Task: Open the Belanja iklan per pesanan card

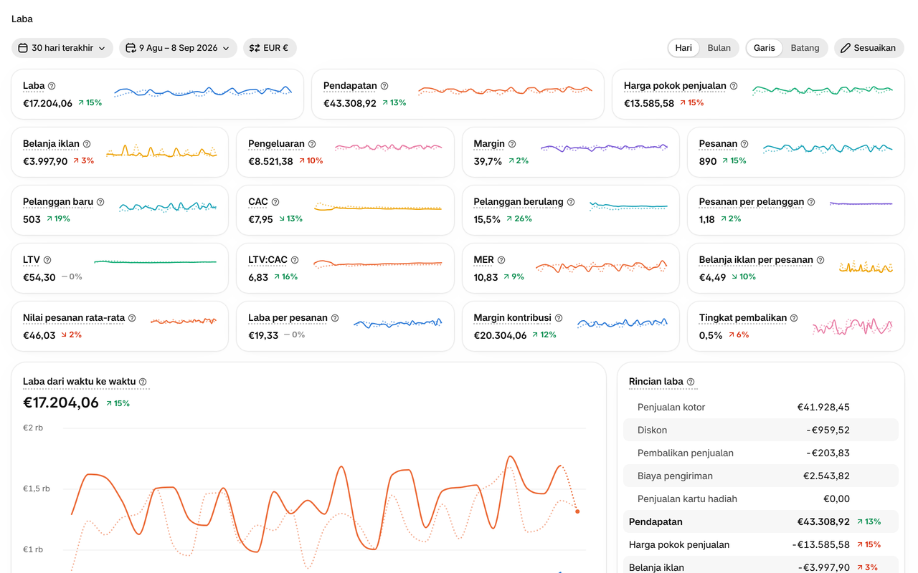Action: [796, 268]
